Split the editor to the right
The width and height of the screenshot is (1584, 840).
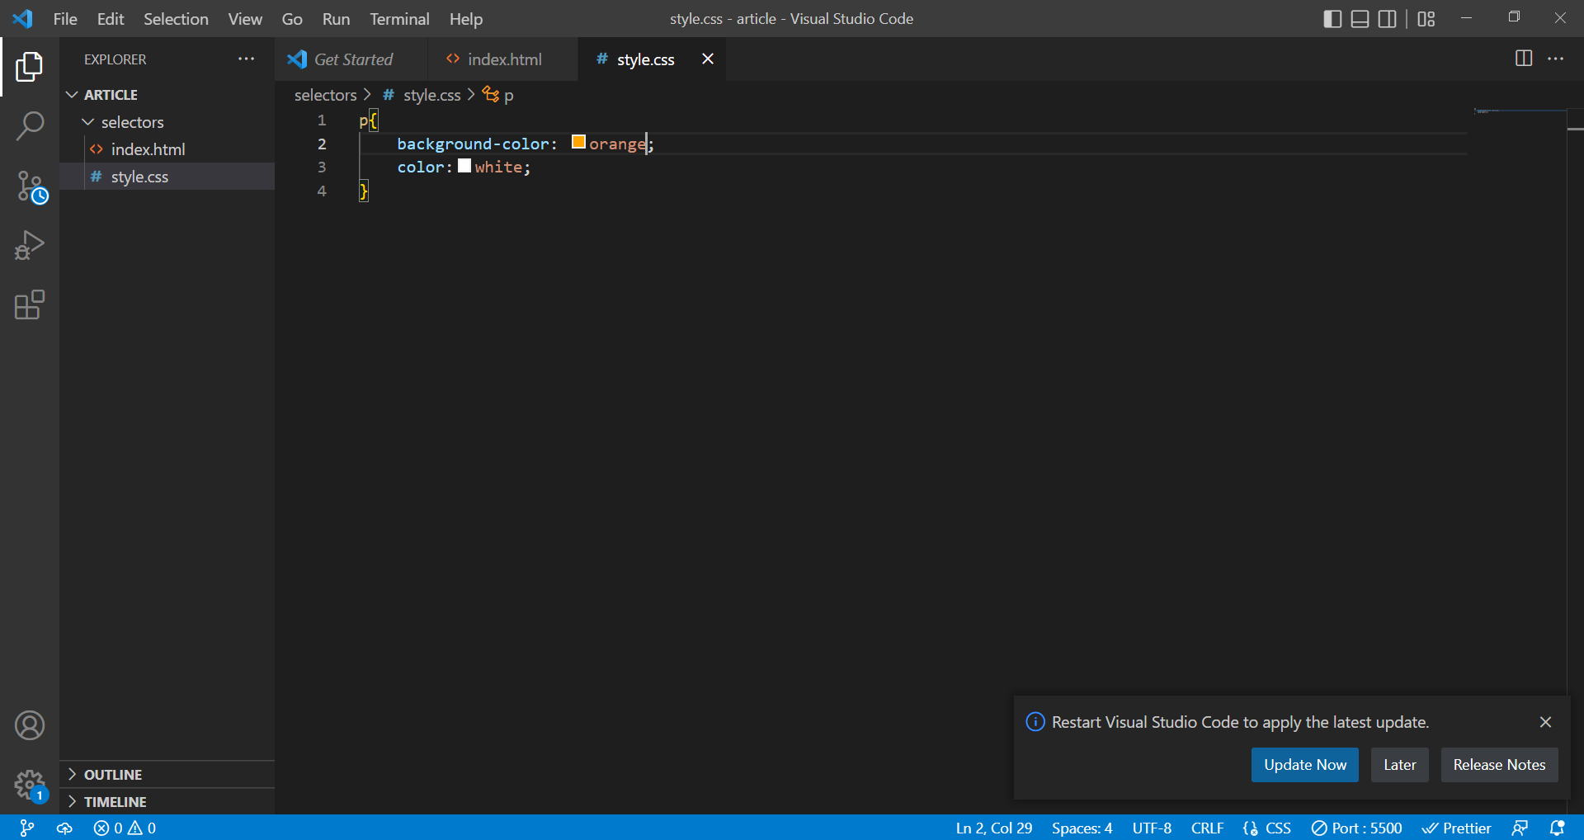point(1524,59)
